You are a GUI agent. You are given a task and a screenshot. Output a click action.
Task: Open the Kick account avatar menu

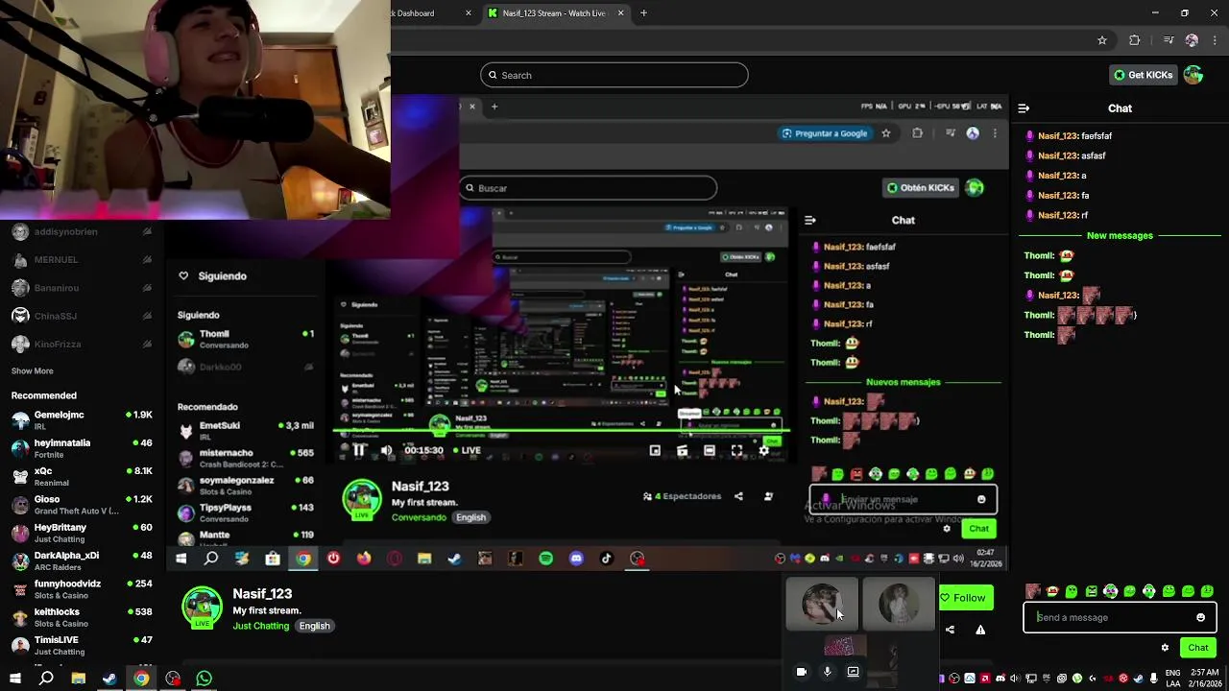[x=1193, y=75]
